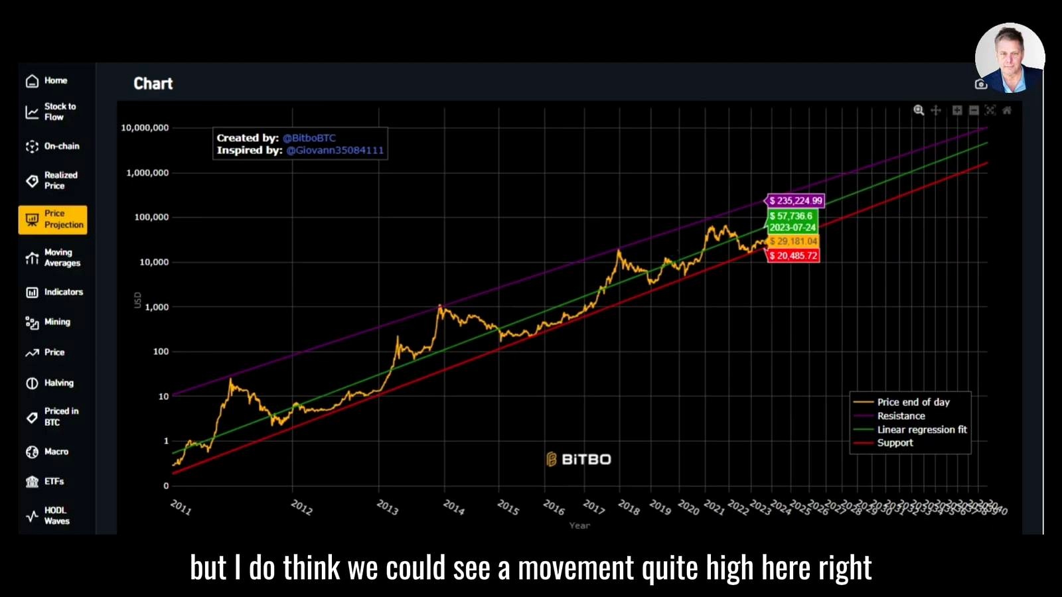Reset chart axes with home icon
The height and width of the screenshot is (597, 1062).
(x=1007, y=110)
